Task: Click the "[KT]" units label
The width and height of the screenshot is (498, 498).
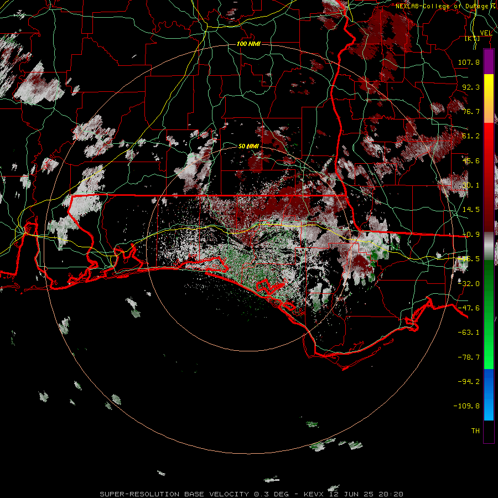Action: (473, 39)
